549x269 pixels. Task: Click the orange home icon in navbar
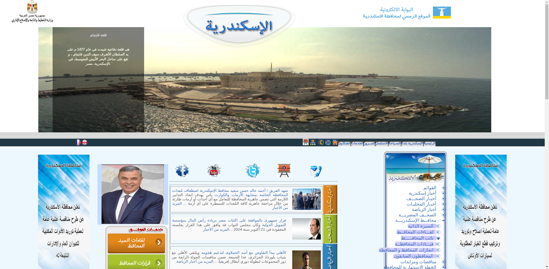(x=335, y=142)
